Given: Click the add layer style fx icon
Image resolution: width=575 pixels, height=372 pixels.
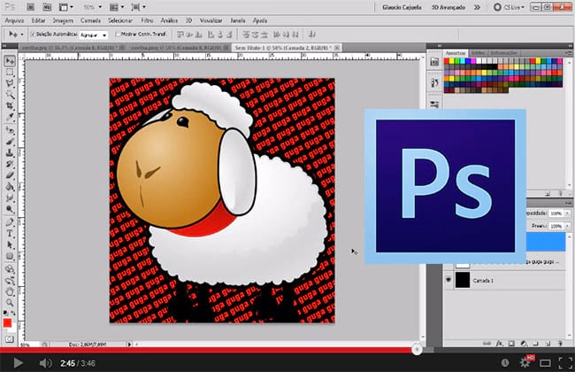Looking at the screenshot, I should [499, 344].
